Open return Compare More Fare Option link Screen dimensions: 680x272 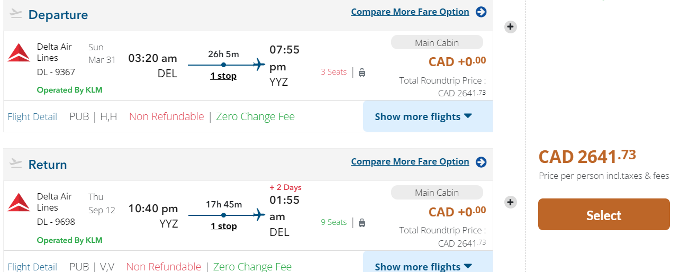pos(410,161)
